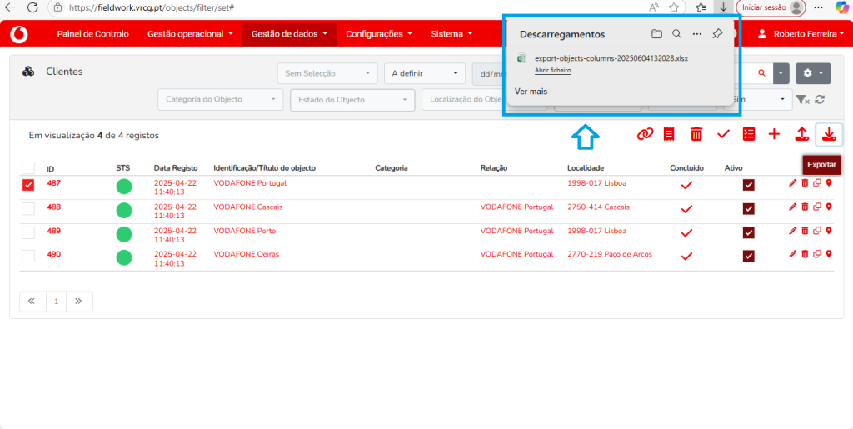This screenshot has height=429, width=853.
Task: Open more options ellipsis in Descarregamentos panel
Action: point(697,33)
